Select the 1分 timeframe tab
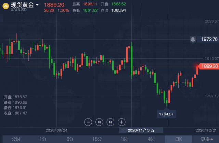This screenshot has width=219, height=143. click(x=43, y=139)
